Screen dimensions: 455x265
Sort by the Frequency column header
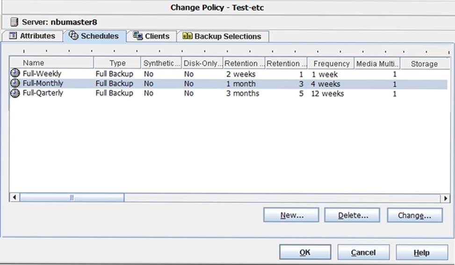pyautogui.click(x=331, y=63)
